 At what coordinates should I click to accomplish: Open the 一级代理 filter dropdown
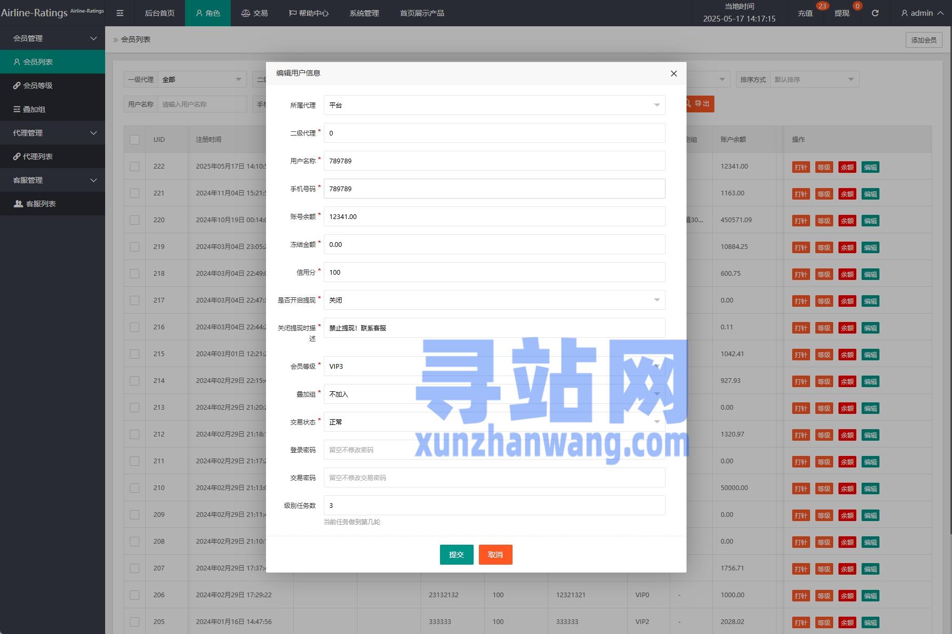pyautogui.click(x=202, y=79)
